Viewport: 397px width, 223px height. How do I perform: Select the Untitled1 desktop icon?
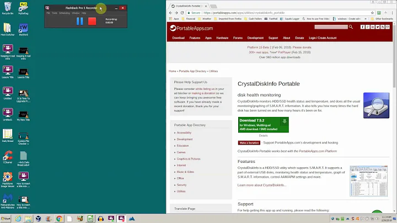tap(8, 114)
